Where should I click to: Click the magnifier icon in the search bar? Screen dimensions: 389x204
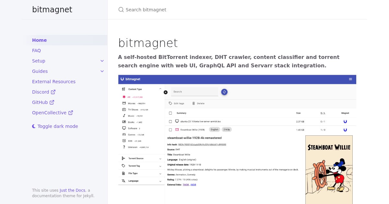pyautogui.click(x=121, y=10)
